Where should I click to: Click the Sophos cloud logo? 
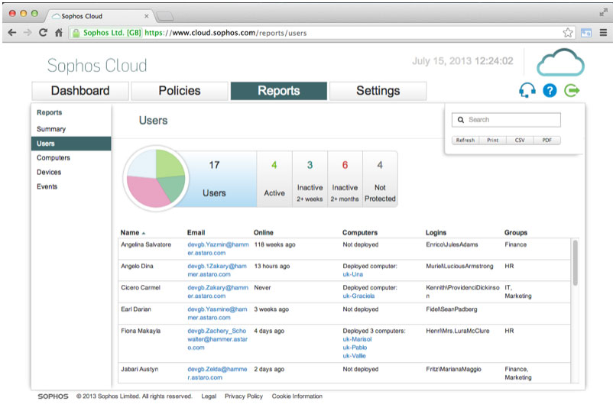pyautogui.click(x=559, y=63)
